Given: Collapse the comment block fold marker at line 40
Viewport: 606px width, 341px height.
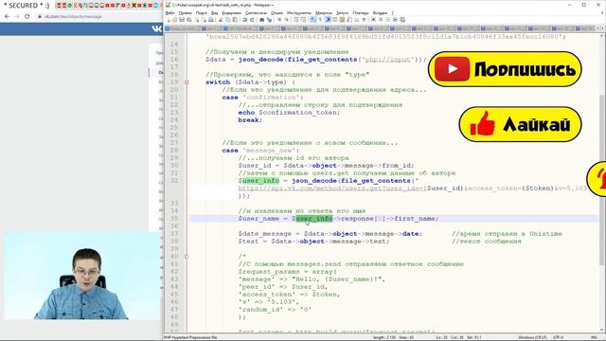Looking at the screenshot, I should coord(187,257).
